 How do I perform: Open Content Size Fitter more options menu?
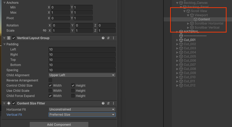113,103
